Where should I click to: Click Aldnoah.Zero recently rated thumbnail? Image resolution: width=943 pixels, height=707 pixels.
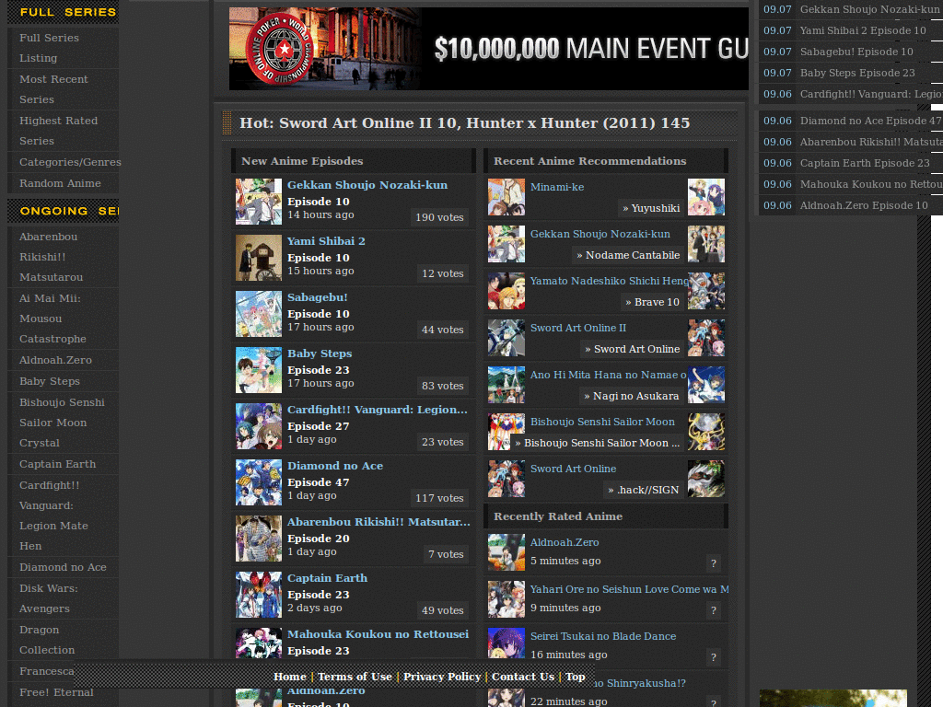(x=506, y=552)
